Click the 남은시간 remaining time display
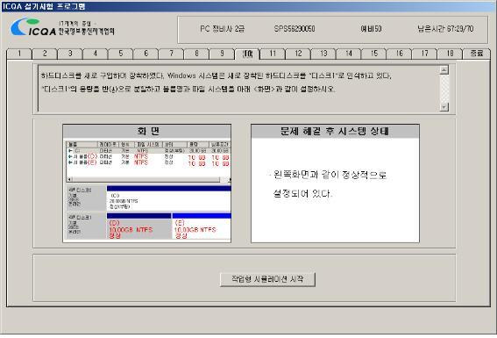Screen dimensions: 497x338 (x=445, y=29)
